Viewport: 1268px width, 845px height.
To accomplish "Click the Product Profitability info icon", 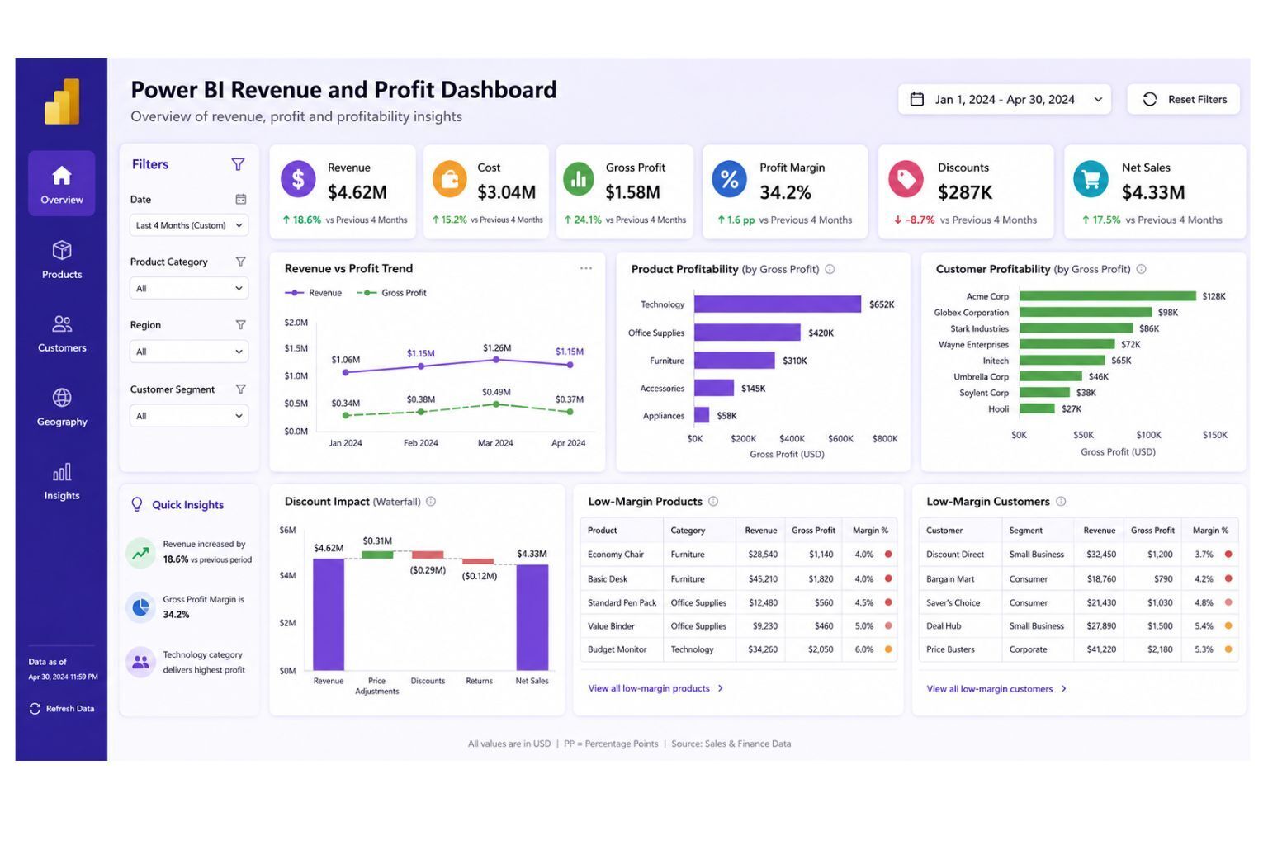I will click(830, 269).
